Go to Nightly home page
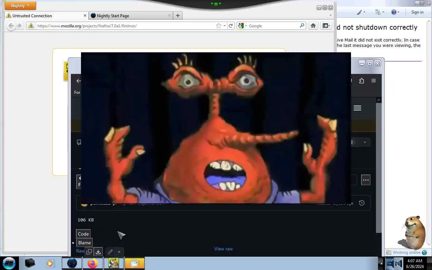432x270 pixels. (313, 26)
